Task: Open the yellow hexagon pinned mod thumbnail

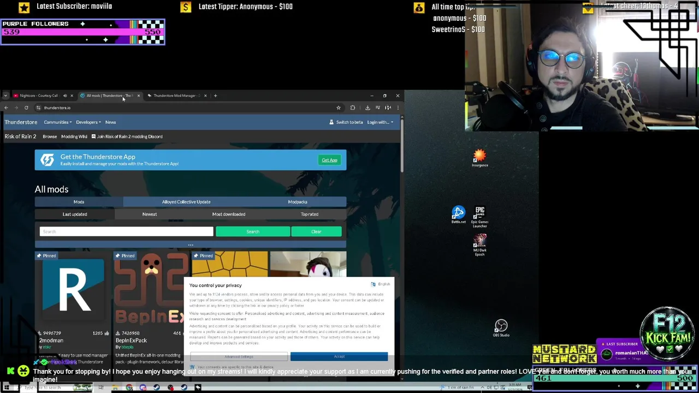Action: [230, 264]
